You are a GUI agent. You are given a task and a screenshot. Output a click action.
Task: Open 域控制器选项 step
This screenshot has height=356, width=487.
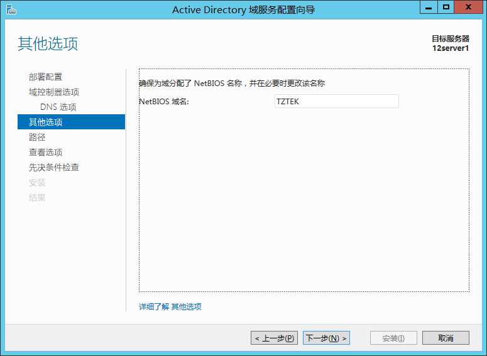(x=54, y=92)
